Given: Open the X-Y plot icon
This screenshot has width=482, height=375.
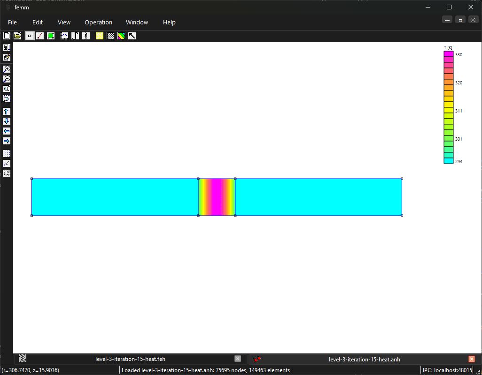Looking at the screenshot, I should coord(64,36).
